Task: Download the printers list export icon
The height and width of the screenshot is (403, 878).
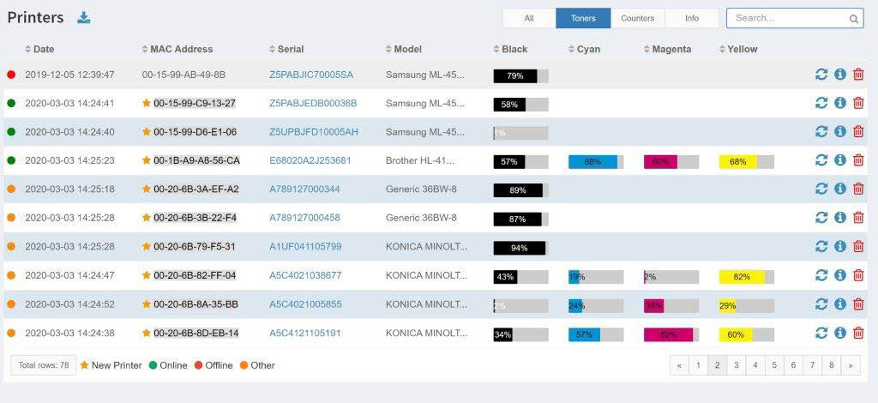Action: pyautogui.click(x=83, y=18)
